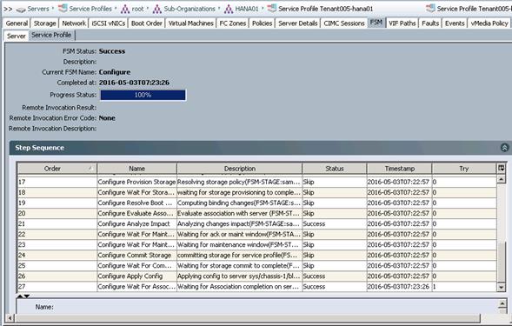This screenshot has width=512, height=326.
Task: Select row 24 Configure Commit Storage
Action: (257, 255)
